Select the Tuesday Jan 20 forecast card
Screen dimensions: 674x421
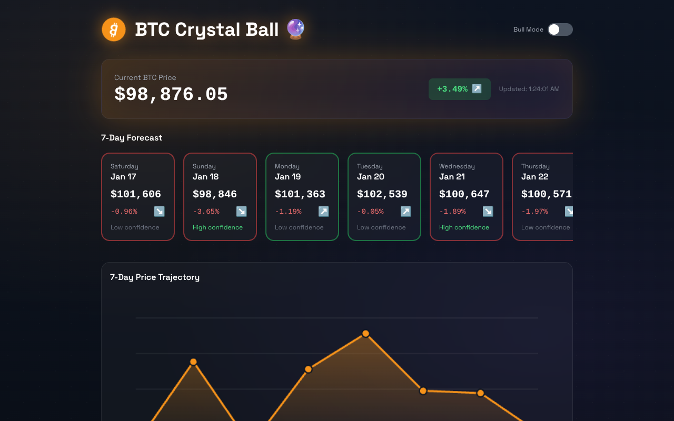pos(384,197)
